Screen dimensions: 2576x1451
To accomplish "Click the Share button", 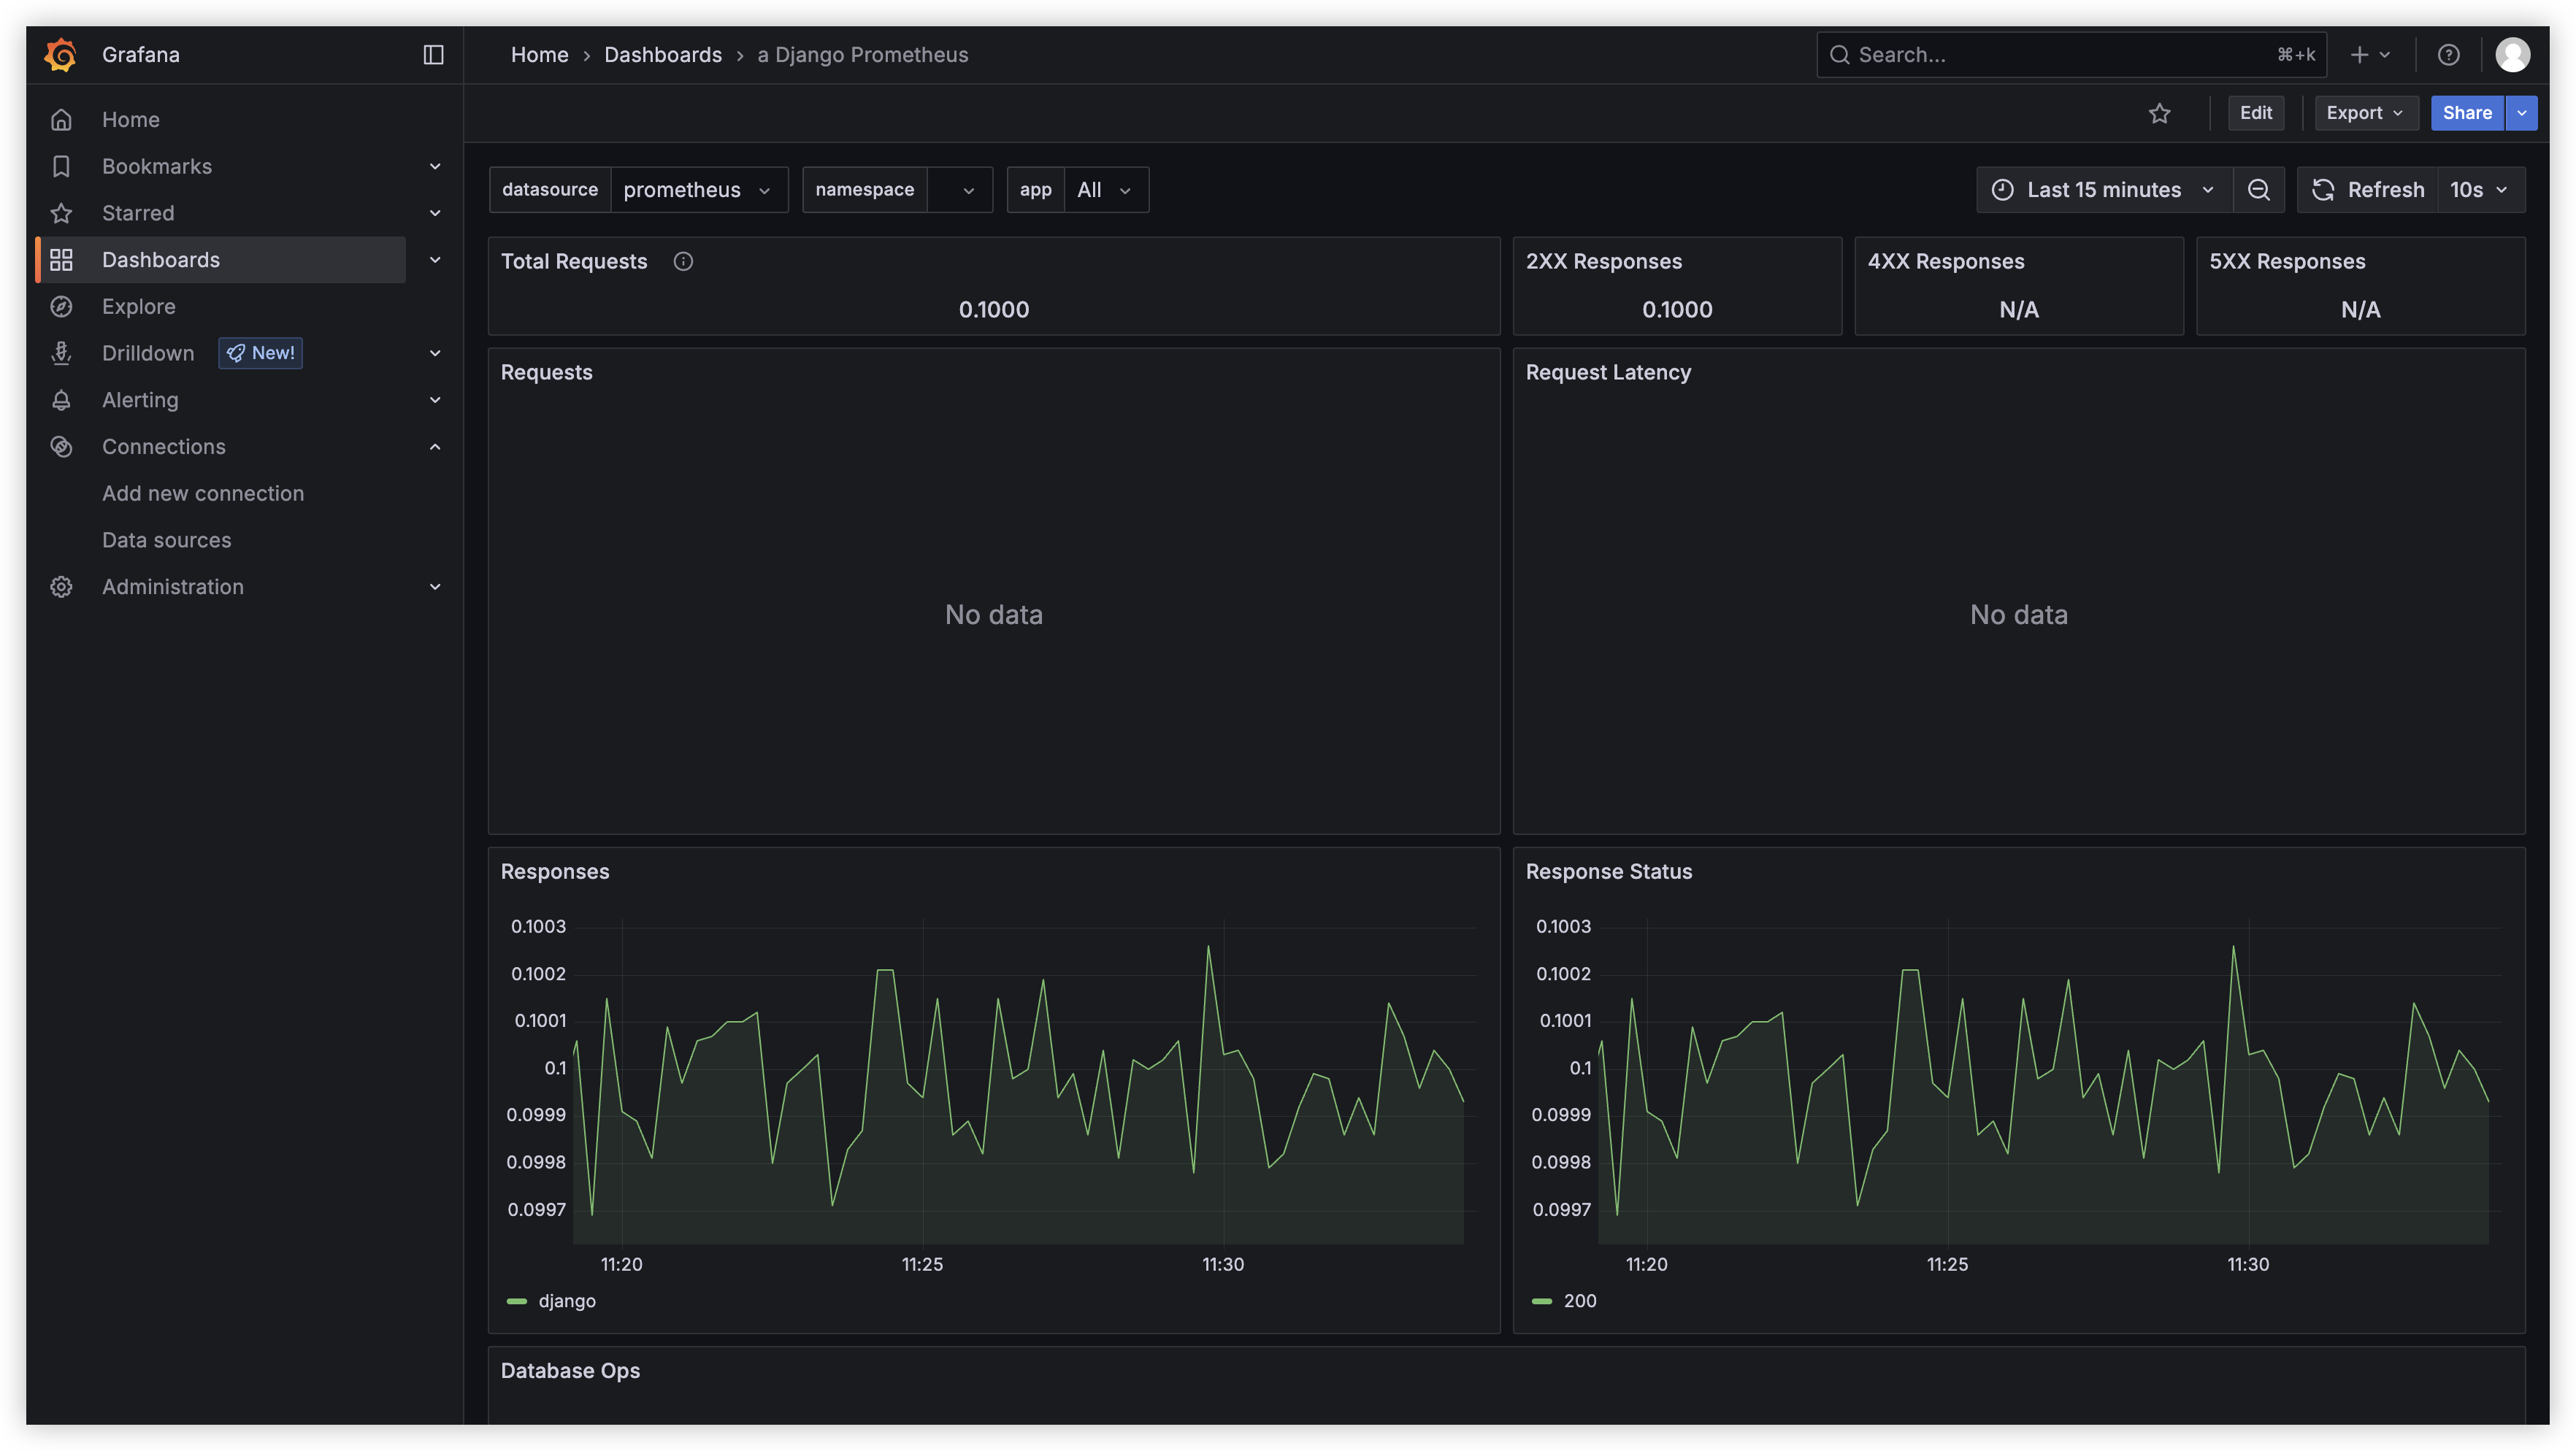I will point(2467,113).
